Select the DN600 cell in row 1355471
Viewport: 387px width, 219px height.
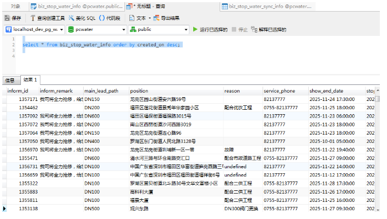pos(106,158)
